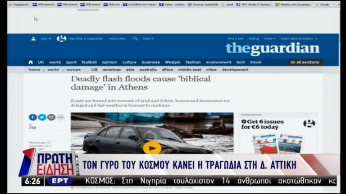Open the fashion section
The image size is (346, 194).
coord(193,62)
